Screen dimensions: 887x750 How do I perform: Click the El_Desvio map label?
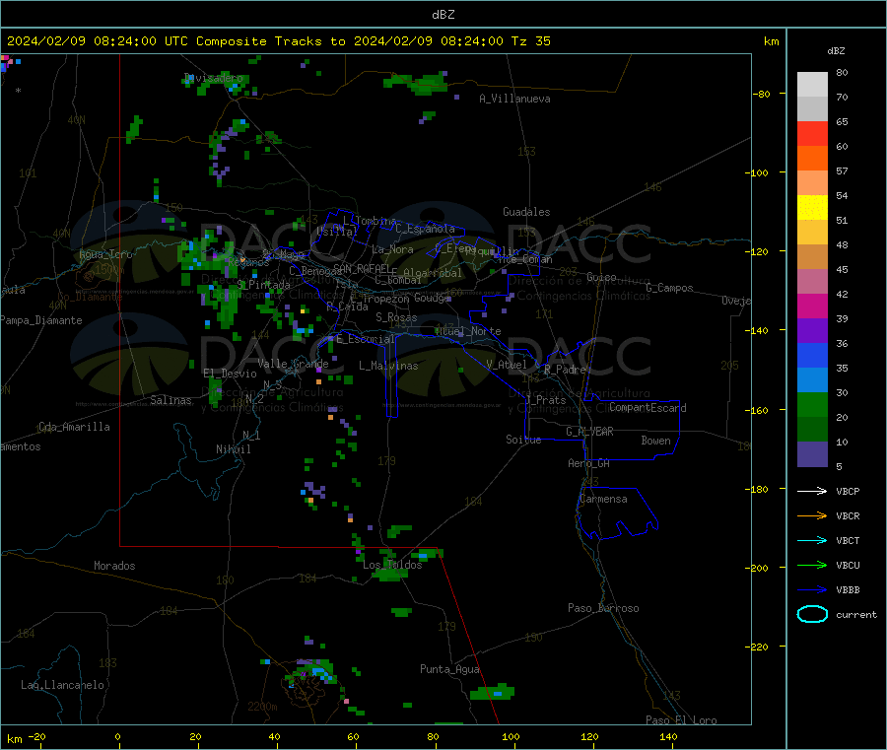(x=231, y=374)
